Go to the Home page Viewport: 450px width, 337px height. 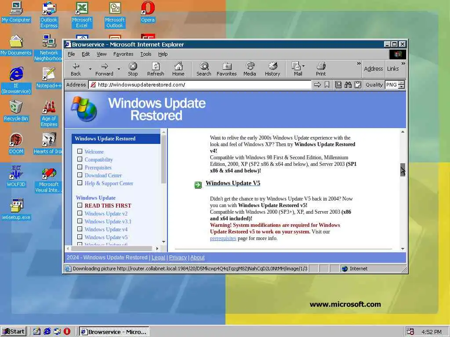178,69
